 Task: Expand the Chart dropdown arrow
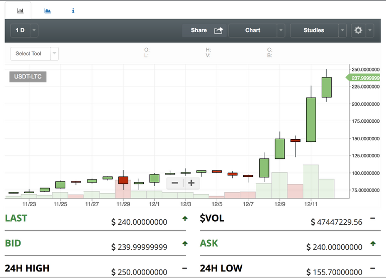pos(281,30)
